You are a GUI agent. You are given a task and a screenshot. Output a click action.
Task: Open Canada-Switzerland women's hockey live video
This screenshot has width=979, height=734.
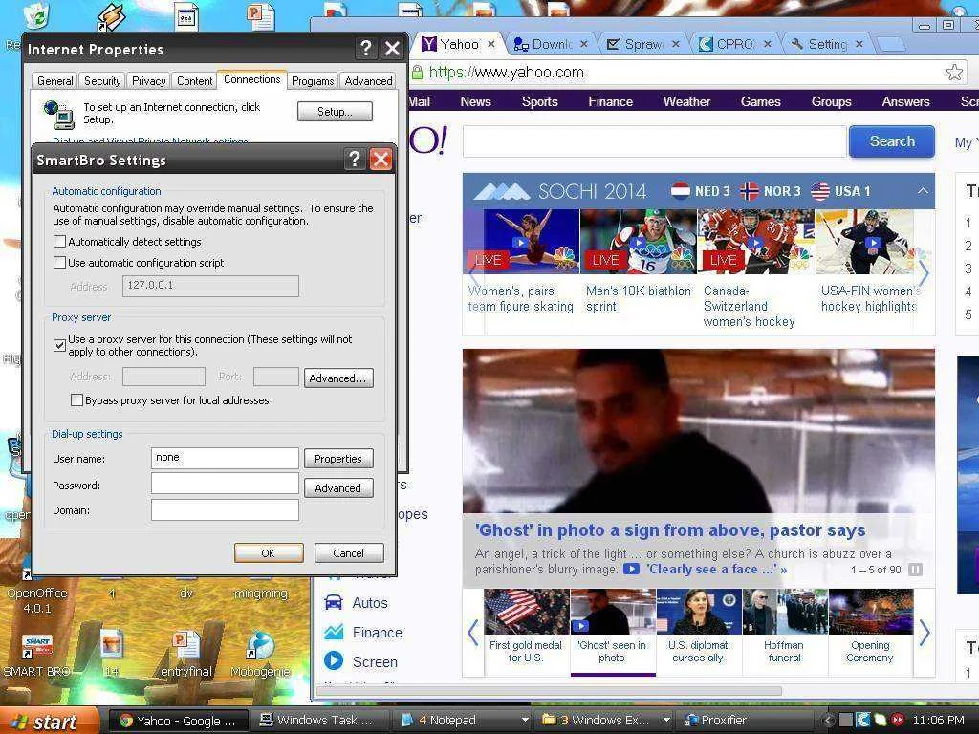tap(755, 242)
